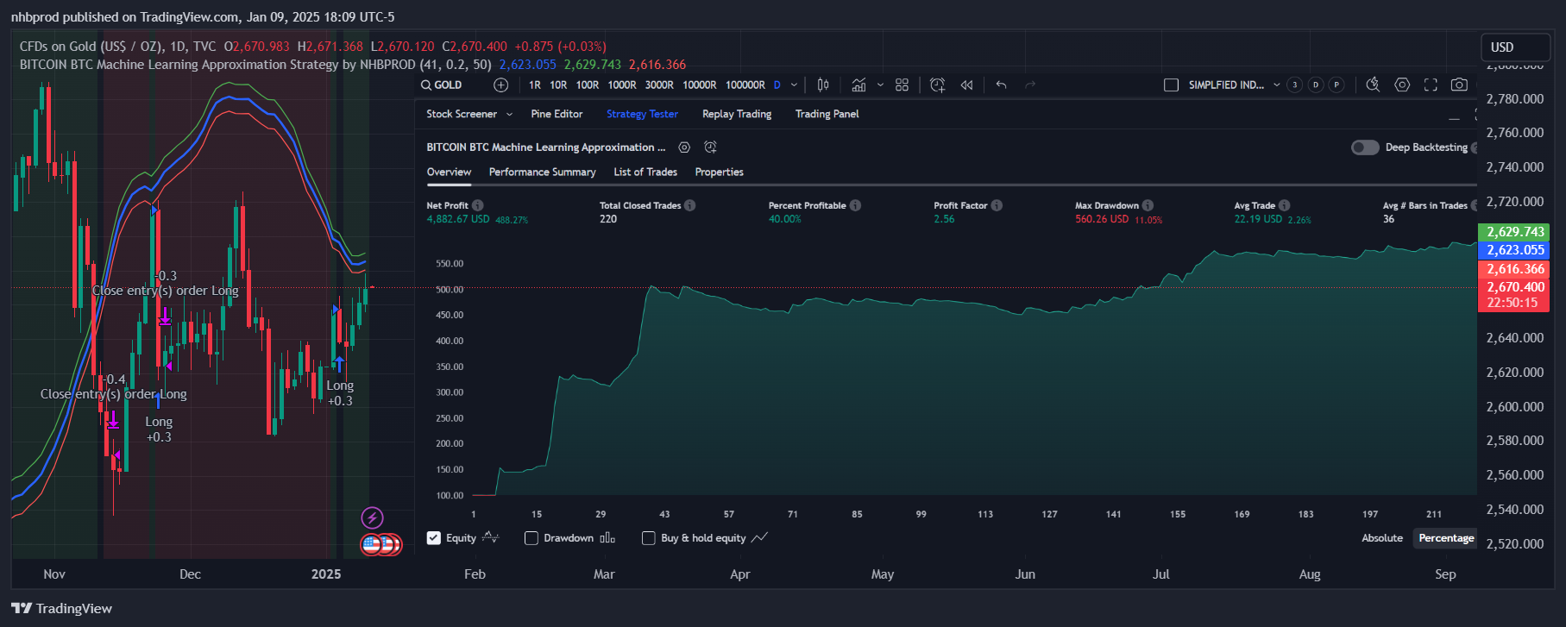Select the 100000R range interval
Screen dimensions: 1566x627
click(745, 85)
